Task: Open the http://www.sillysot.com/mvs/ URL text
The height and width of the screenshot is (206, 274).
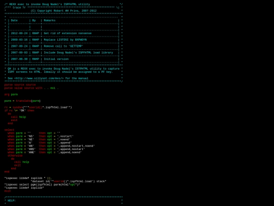Action: 39,78
